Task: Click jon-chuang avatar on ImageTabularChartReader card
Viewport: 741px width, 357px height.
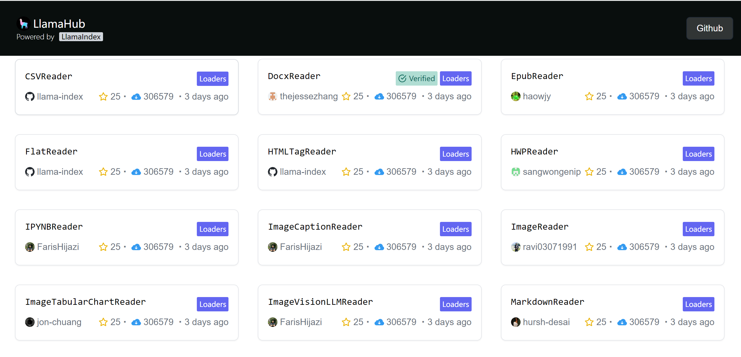Action: (x=30, y=322)
